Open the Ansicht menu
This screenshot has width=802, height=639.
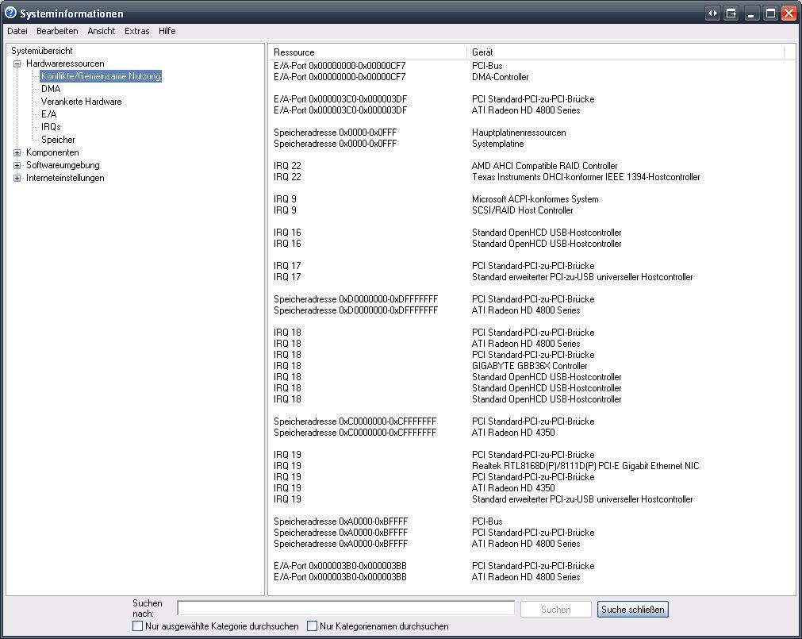point(102,31)
